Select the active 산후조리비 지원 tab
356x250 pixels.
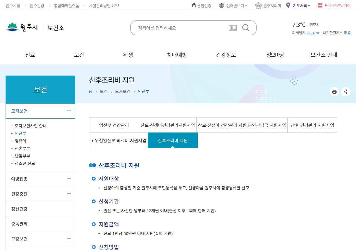click(173, 140)
